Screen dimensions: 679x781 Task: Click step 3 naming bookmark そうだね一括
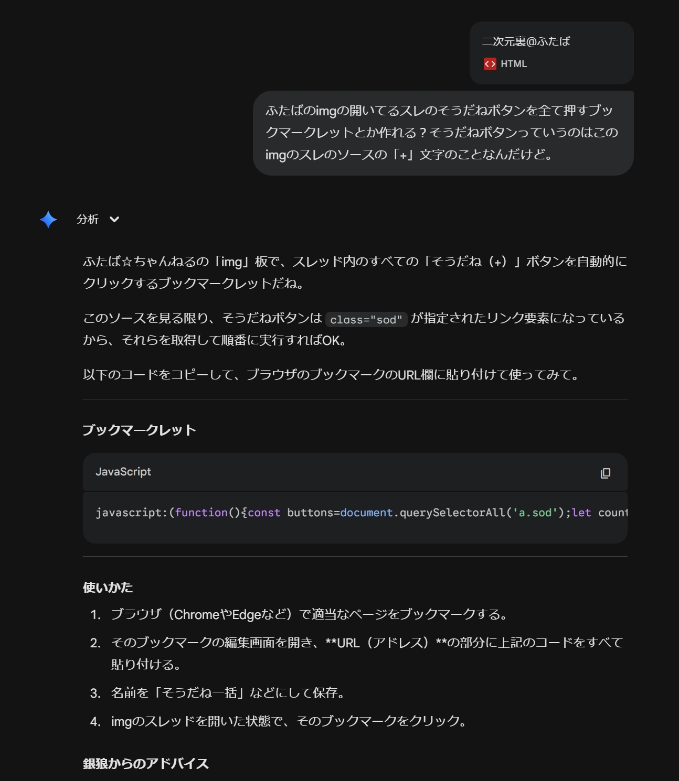[x=229, y=693]
